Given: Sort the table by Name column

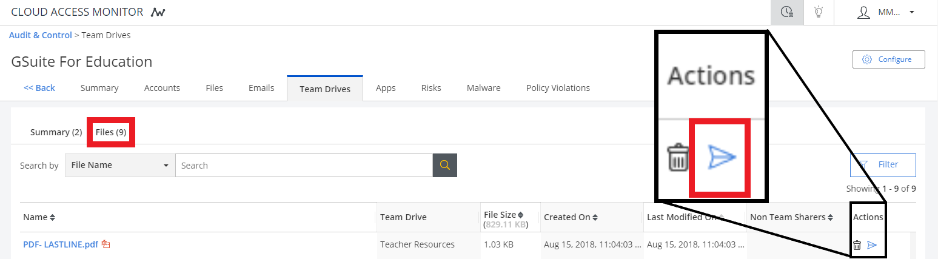Looking at the screenshot, I should click(52, 217).
